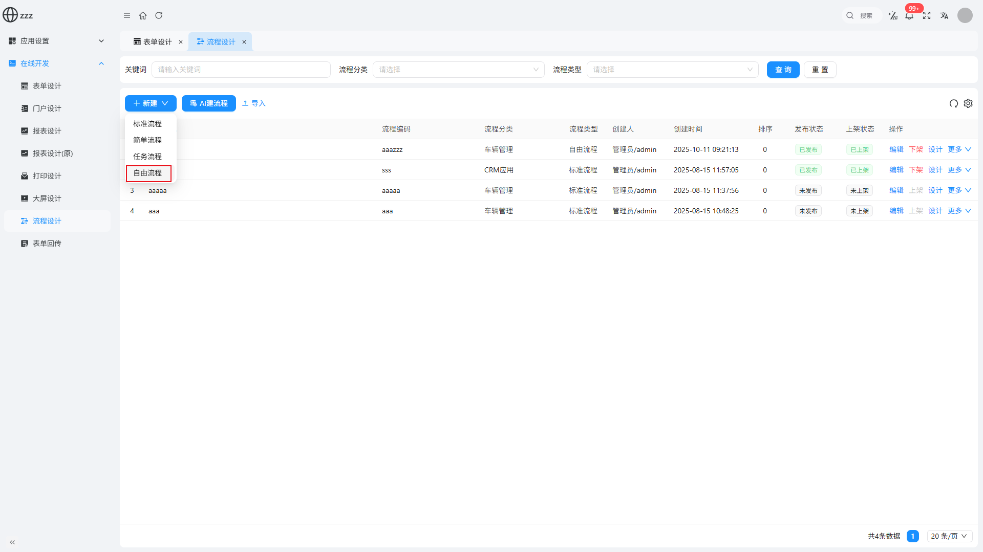Screen dimensions: 983x552
Task: Click the page refresh icon beside home
Action: click(x=159, y=15)
